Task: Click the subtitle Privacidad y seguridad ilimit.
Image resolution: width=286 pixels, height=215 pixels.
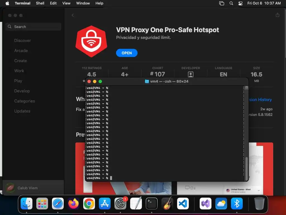Action: 143,38
